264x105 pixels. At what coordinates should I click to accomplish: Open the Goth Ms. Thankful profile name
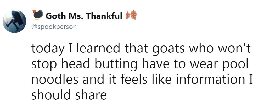[x=84, y=16]
